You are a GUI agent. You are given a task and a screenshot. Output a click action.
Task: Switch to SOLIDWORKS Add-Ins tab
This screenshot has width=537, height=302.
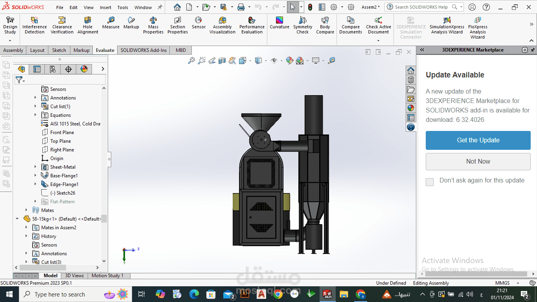click(143, 50)
